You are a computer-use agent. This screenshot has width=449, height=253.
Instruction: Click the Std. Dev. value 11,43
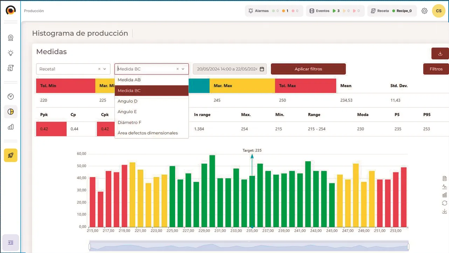(x=395, y=100)
